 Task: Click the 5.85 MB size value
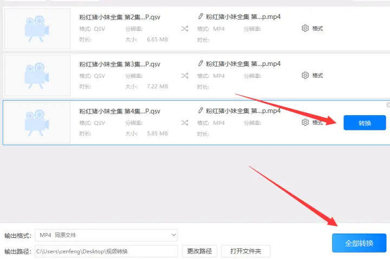click(158, 134)
